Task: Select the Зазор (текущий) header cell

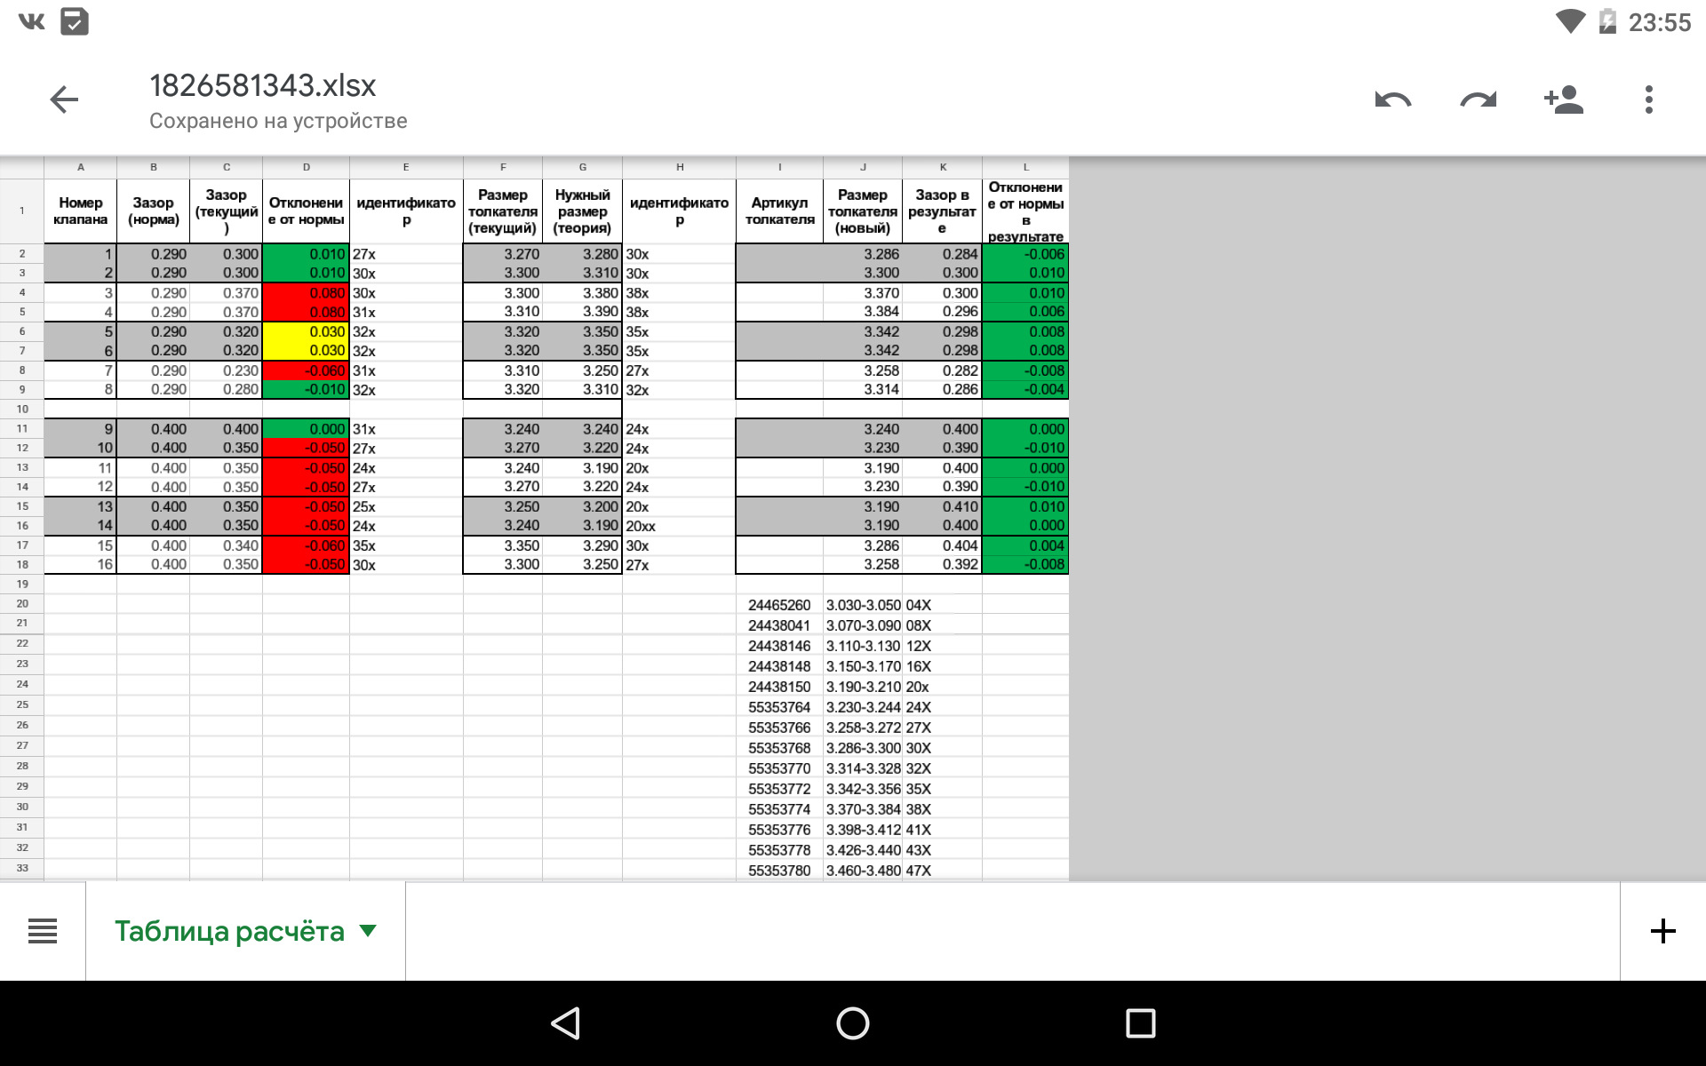Action: click(227, 211)
